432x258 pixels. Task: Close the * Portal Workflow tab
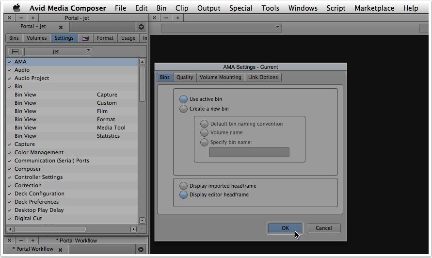tap(60, 250)
